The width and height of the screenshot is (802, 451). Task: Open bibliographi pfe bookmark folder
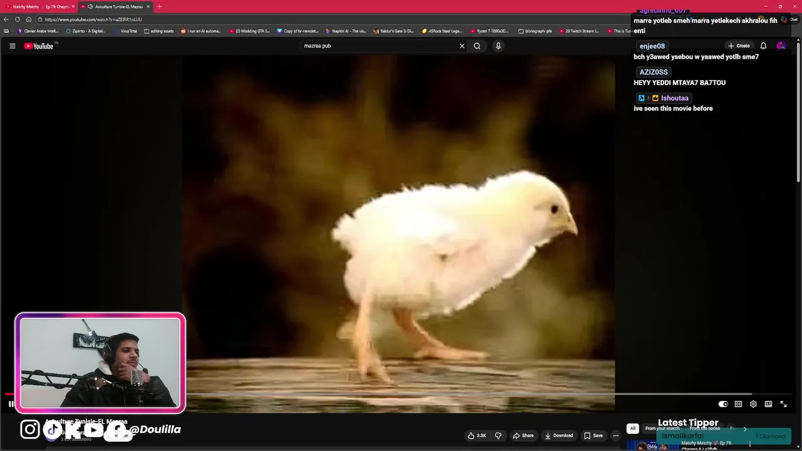tap(535, 31)
